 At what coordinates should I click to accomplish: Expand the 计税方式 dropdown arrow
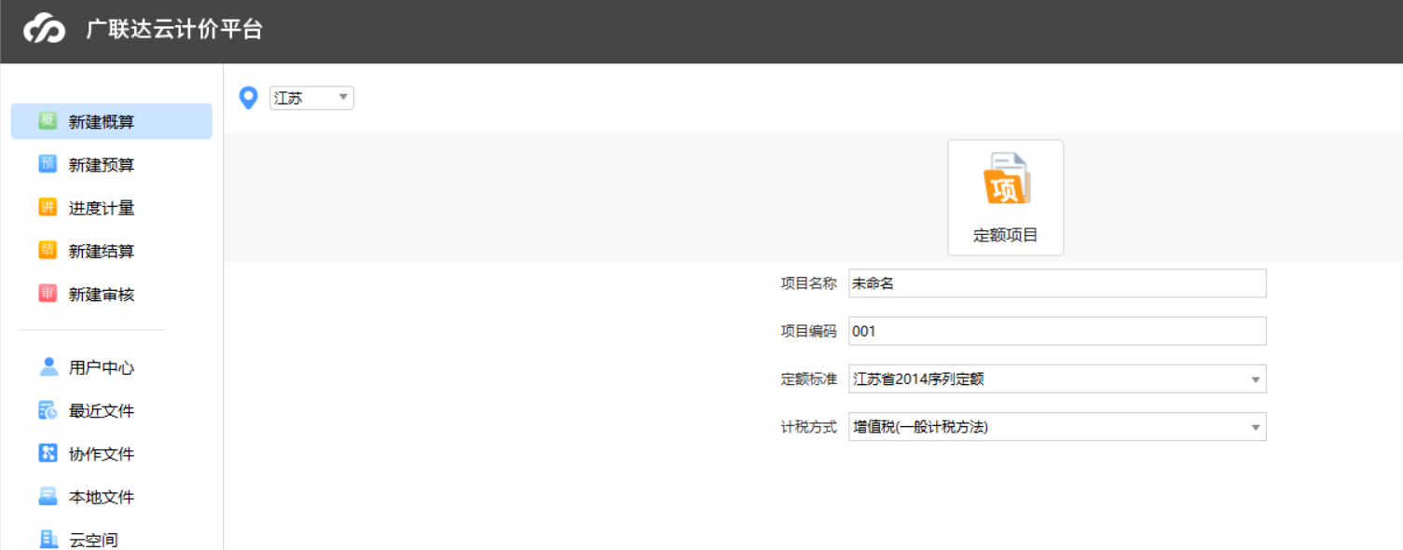(x=1256, y=427)
